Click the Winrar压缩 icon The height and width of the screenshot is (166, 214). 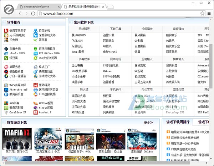point(35,108)
